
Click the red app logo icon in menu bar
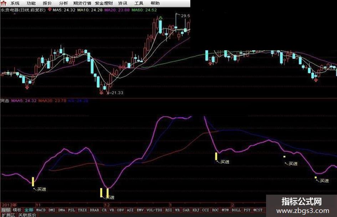pyautogui.click(x=4, y=3)
